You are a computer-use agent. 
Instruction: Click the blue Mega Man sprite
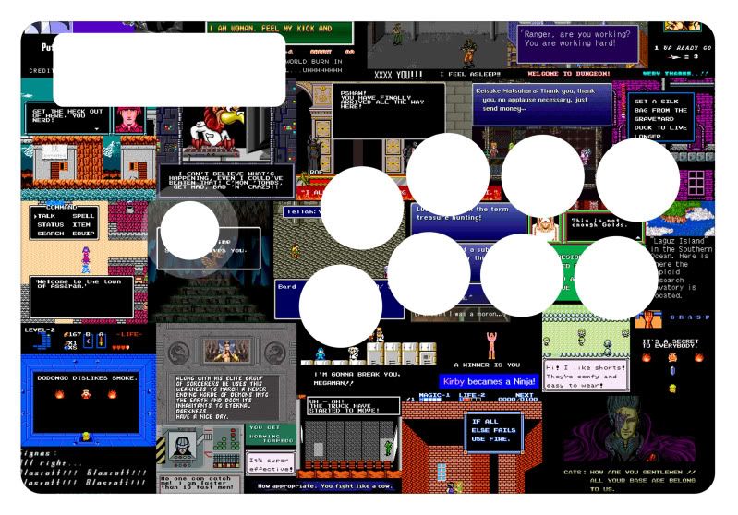point(321,354)
